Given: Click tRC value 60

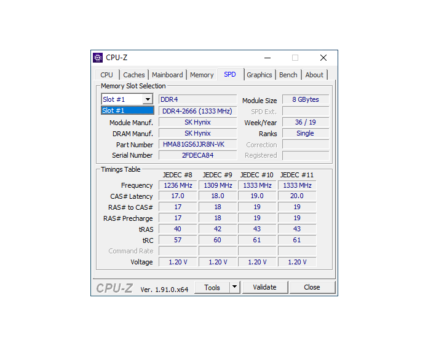Looking at the screenshot, I should pos(218,240).
